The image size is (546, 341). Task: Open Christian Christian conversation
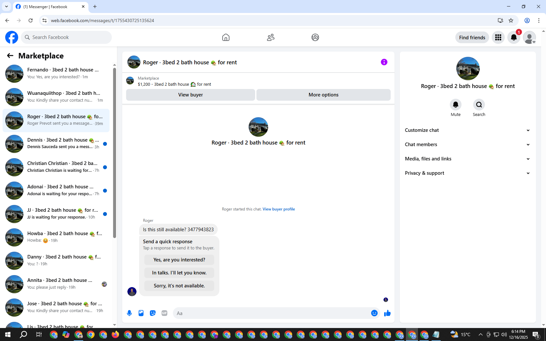point(56,167)
